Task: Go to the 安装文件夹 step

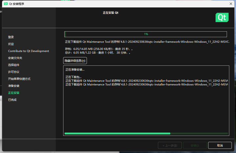Action: 15,58
